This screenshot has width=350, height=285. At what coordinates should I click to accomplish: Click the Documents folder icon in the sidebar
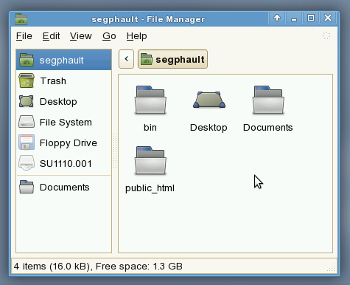point(27,187)
